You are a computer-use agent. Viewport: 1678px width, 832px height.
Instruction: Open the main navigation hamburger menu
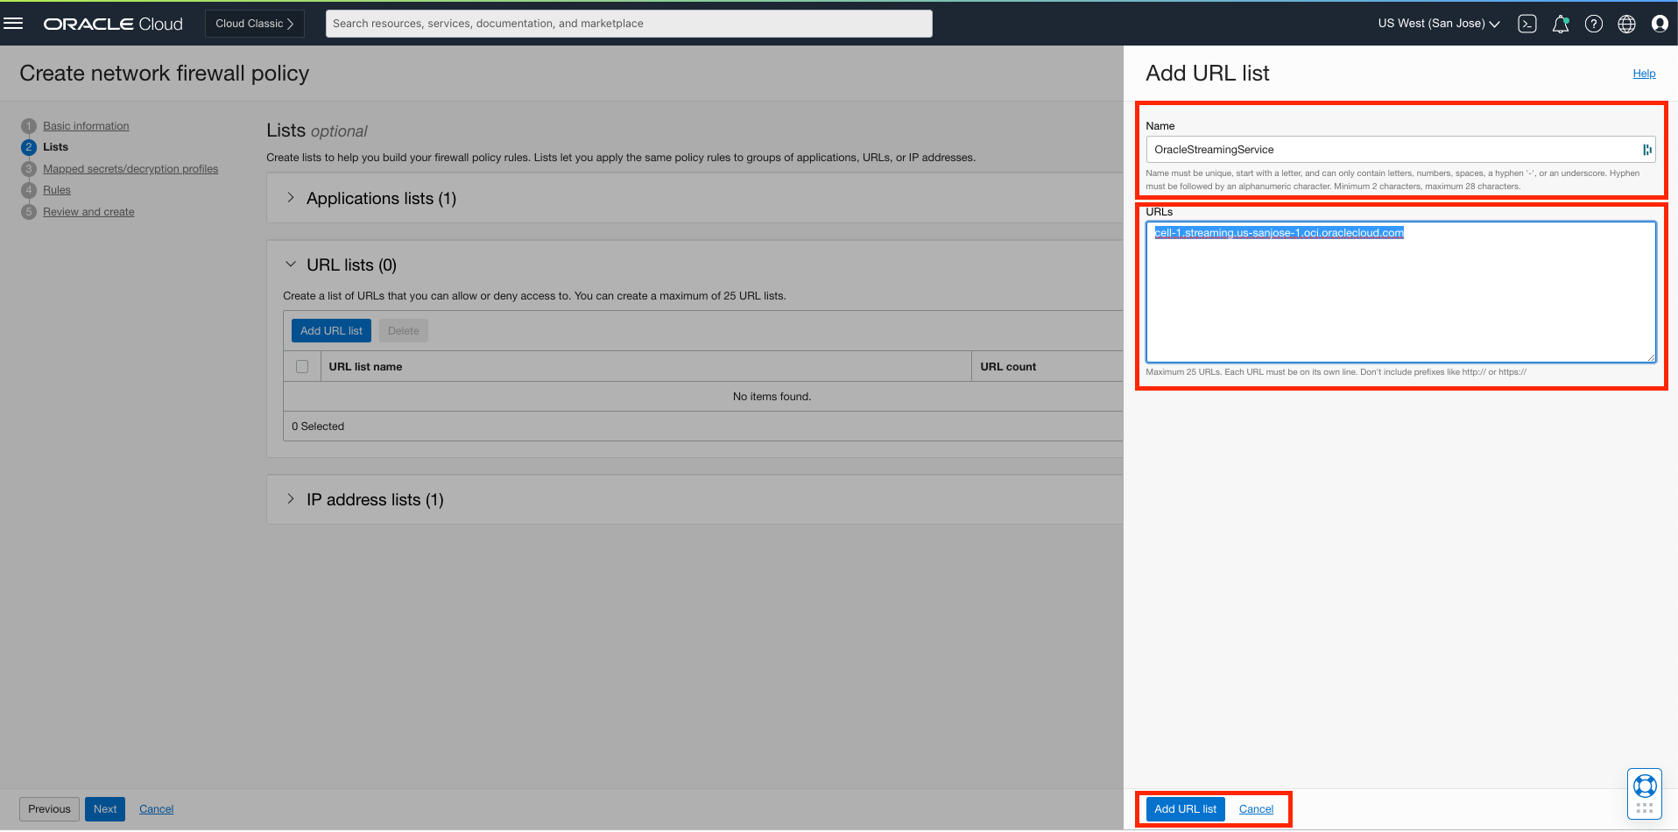(13, 23)
